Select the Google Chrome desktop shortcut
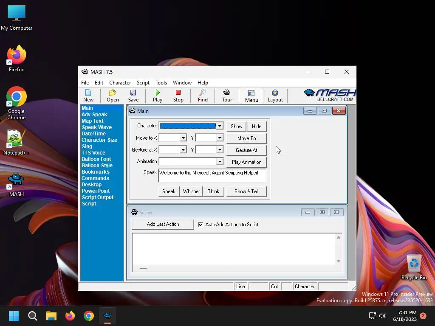This screenshot has height=326, width=435. pyautogui.click(x=17, y=103)
